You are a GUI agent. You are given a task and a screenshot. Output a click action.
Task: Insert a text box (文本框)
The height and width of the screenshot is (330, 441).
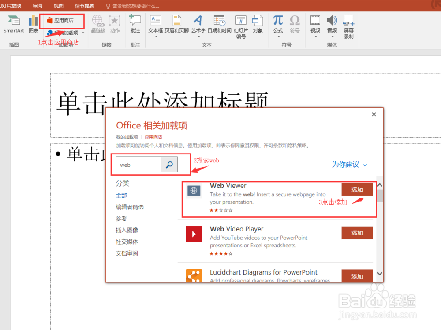156,24
